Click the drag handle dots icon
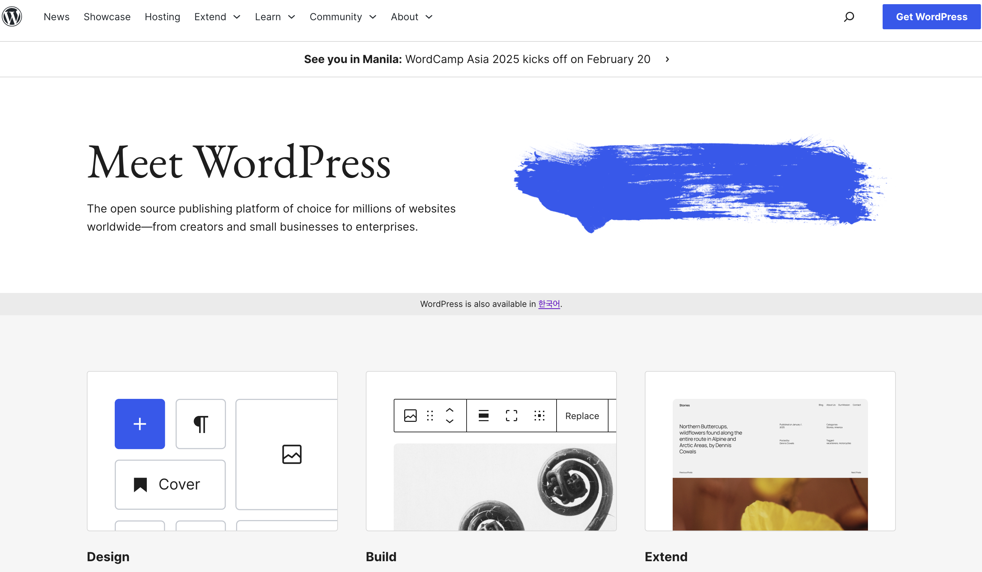The width and height of the screenshot is (982, 572). pos(430,416)
